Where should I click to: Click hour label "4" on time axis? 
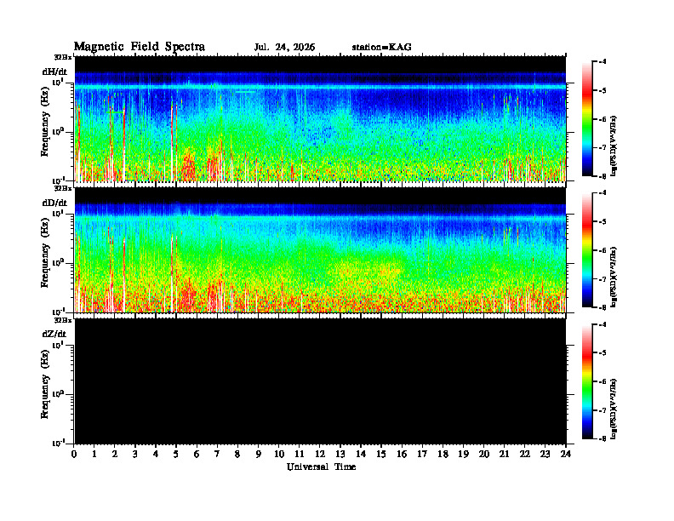coord(156,455)
